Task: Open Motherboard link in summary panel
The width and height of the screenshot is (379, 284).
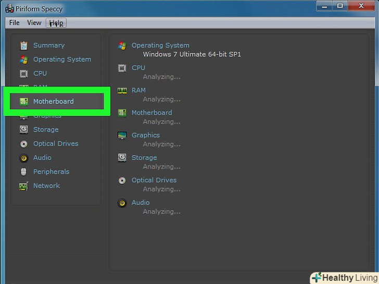Action: [152, 112]
